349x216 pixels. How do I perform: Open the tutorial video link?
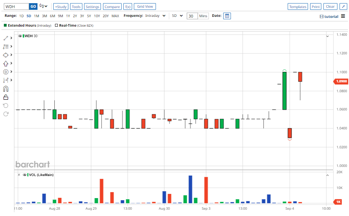pyautogui.click(x=329, y=16)
